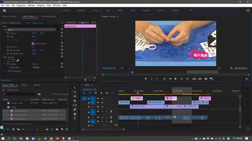Collapse the Image bin folder in Project panel
This screenshot has width=252, height=141.
coord(4,107)
